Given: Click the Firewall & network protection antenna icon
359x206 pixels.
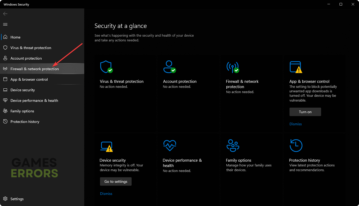Looking at the screenshot, I should point(232,67).
